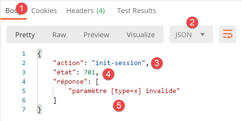The image size is (242, 121).
Task: Select the Visualize view mode
Action: [141, 35]
